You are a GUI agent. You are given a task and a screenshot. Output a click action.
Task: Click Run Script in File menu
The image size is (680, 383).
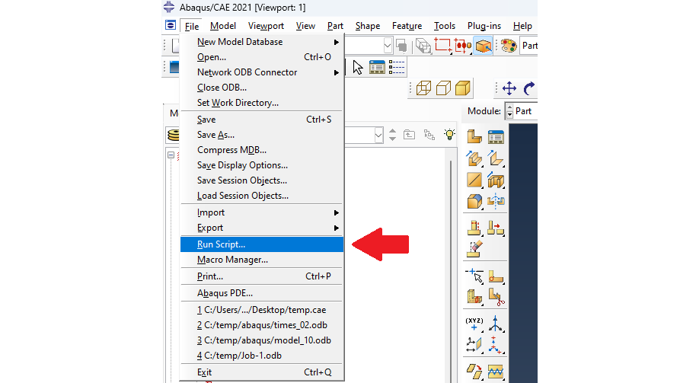tap(221, 244)
